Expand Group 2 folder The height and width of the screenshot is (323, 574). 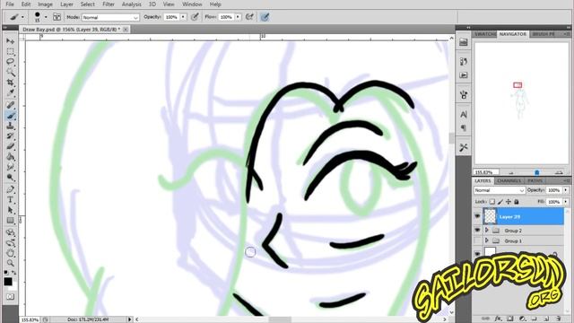[x=487, y=231]
